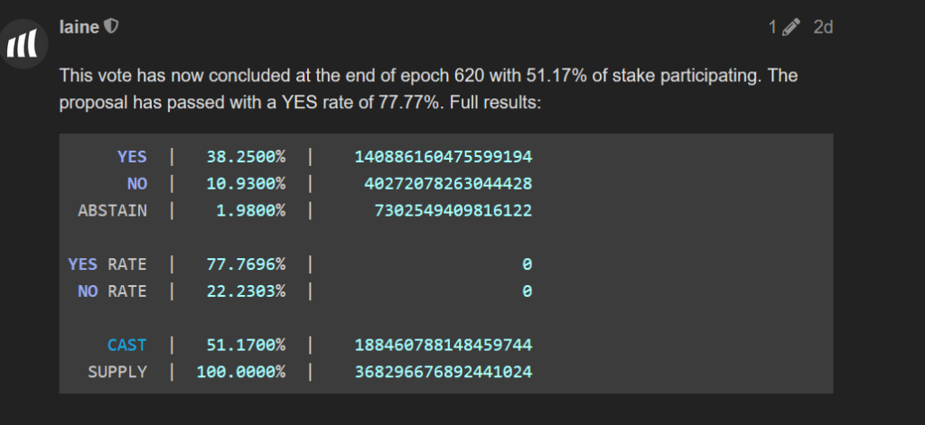Click the YES label in code block
925x425 pixels.
[132, 157]
